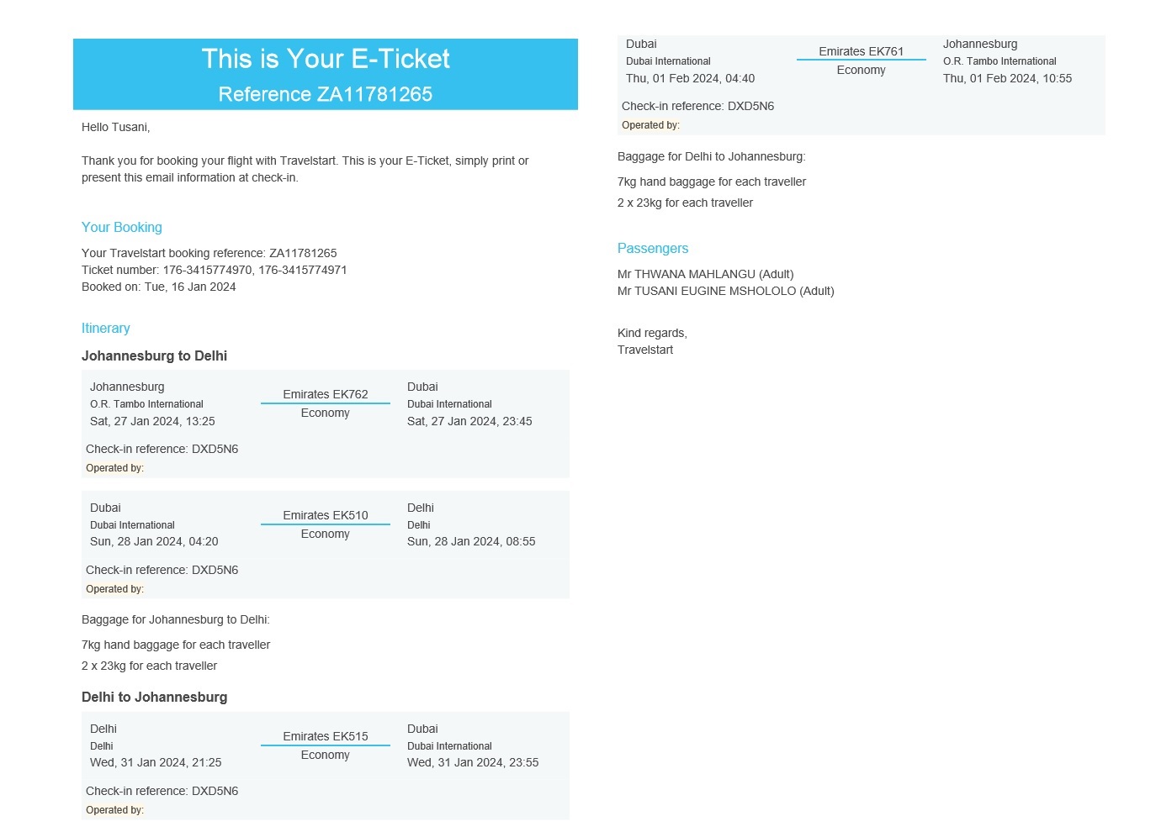Select the Emirates EK762 flight label
This screenshot has width=1156, height=832.
pyautogui.click(x=326, y=394)
